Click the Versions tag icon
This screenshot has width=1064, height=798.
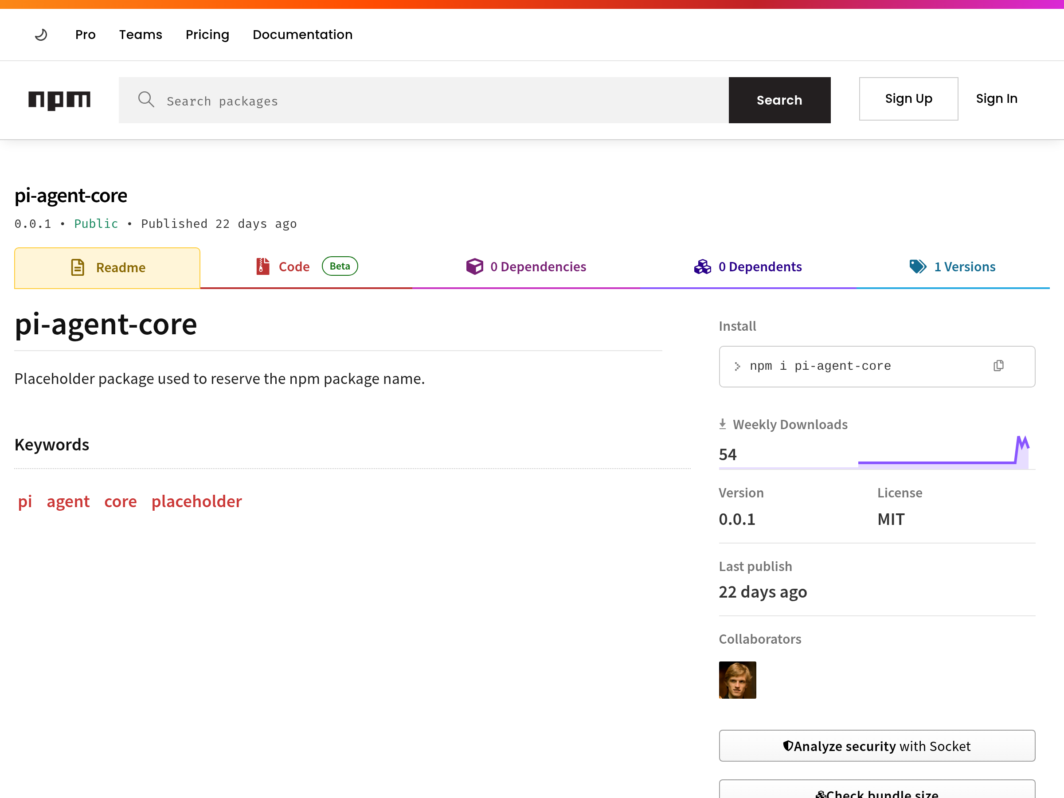(918, 266)
